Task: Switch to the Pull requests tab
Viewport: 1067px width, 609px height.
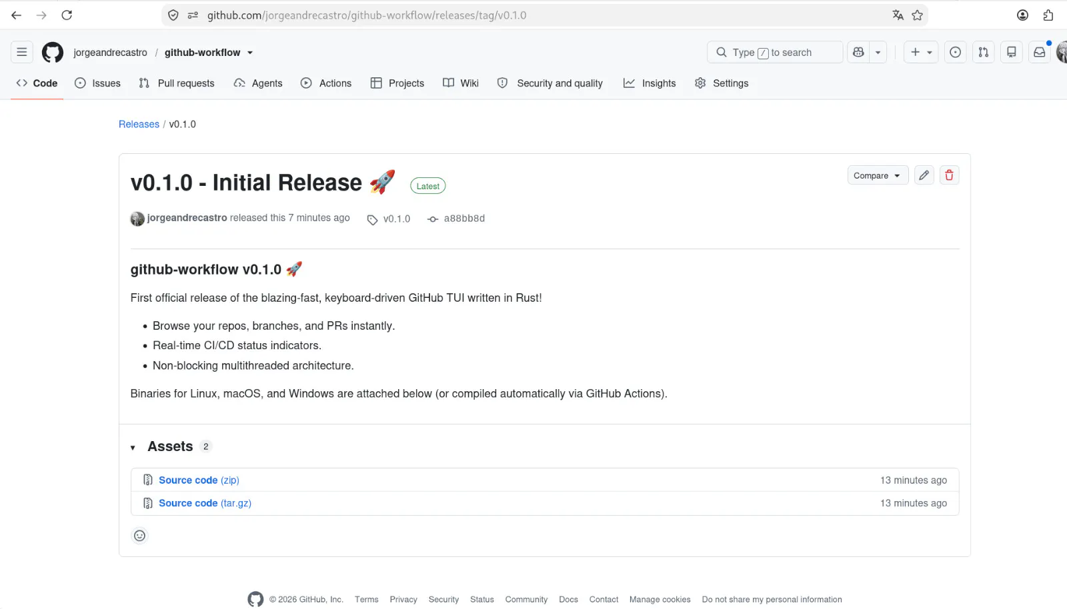Action: pyautogui.click(x=177, y=83)
